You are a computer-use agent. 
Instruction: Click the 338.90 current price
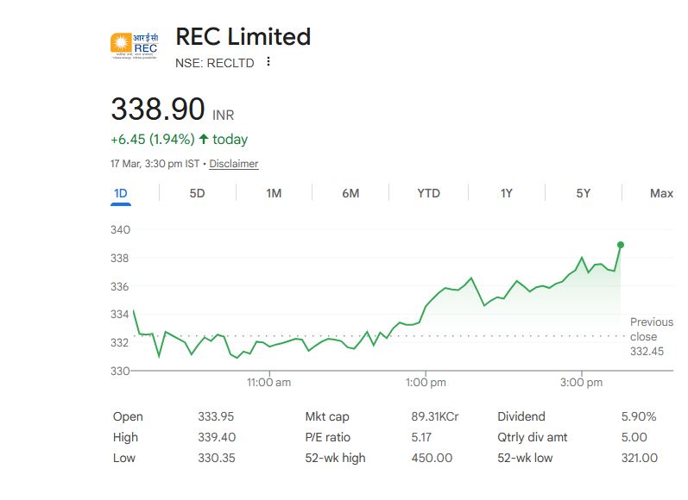[x=158, y=109]
